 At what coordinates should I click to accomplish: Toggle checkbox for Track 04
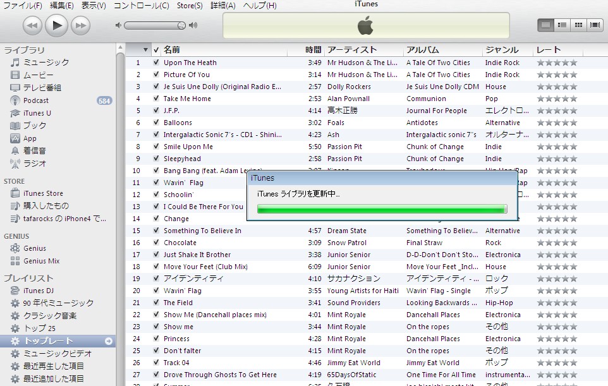[x=156, y=363]
